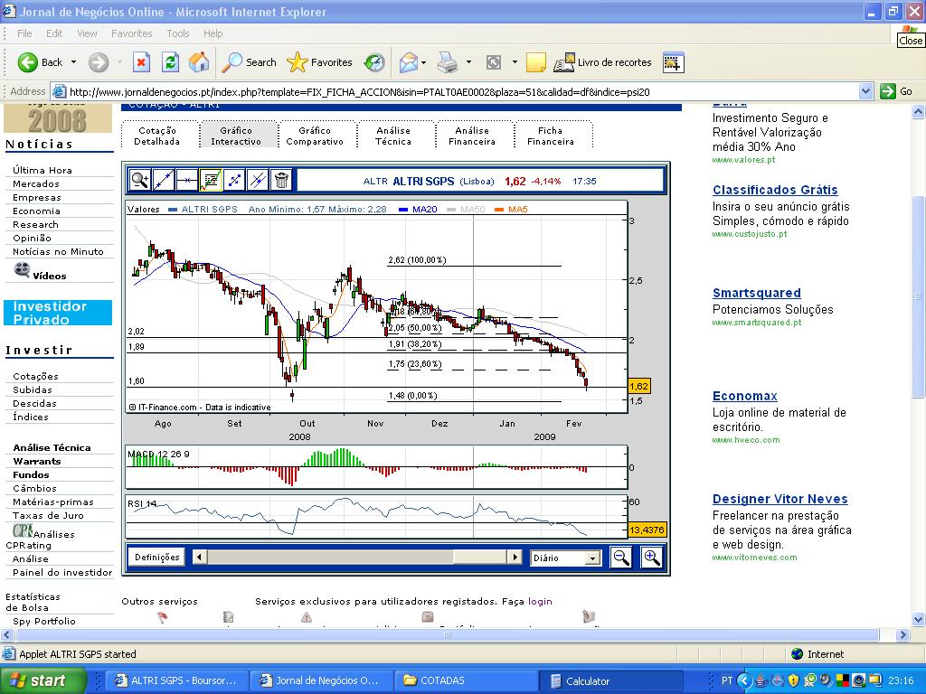
Task: Select the chart zoom magnifier tool
Action: pyautogui.click(x=140, y=180)
